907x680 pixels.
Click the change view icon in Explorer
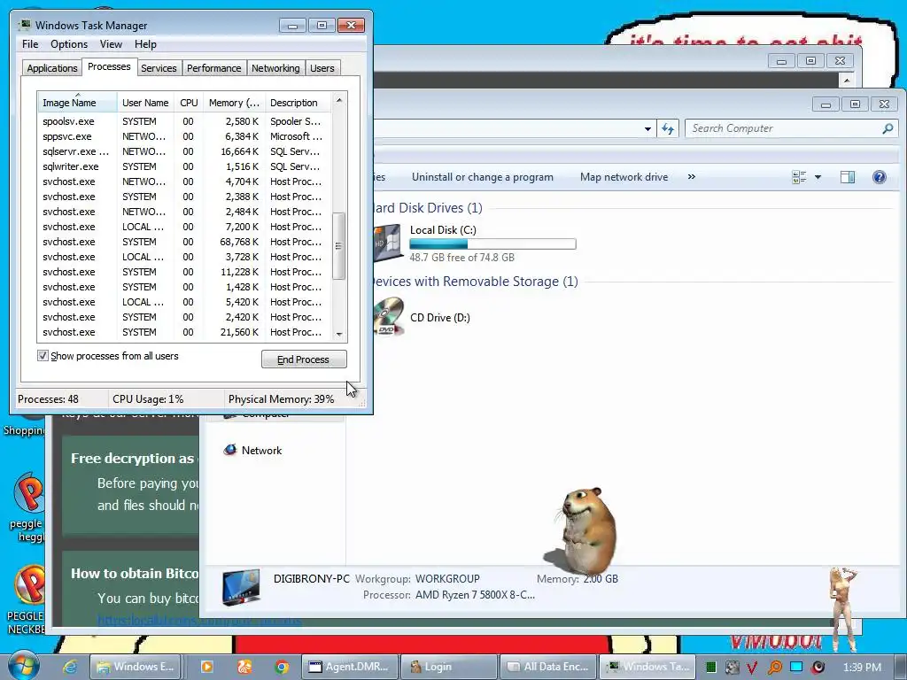click(799, 177)
